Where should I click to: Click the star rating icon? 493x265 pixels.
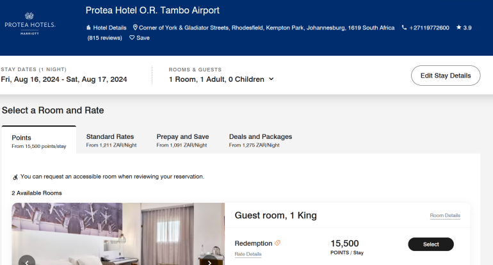pos(458,28)
